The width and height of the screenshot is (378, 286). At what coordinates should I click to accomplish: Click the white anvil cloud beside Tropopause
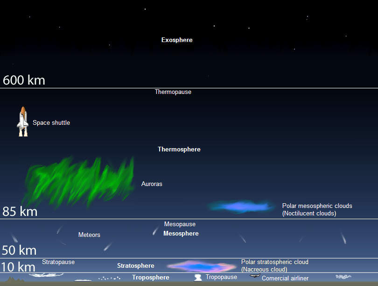pos(198,278)
